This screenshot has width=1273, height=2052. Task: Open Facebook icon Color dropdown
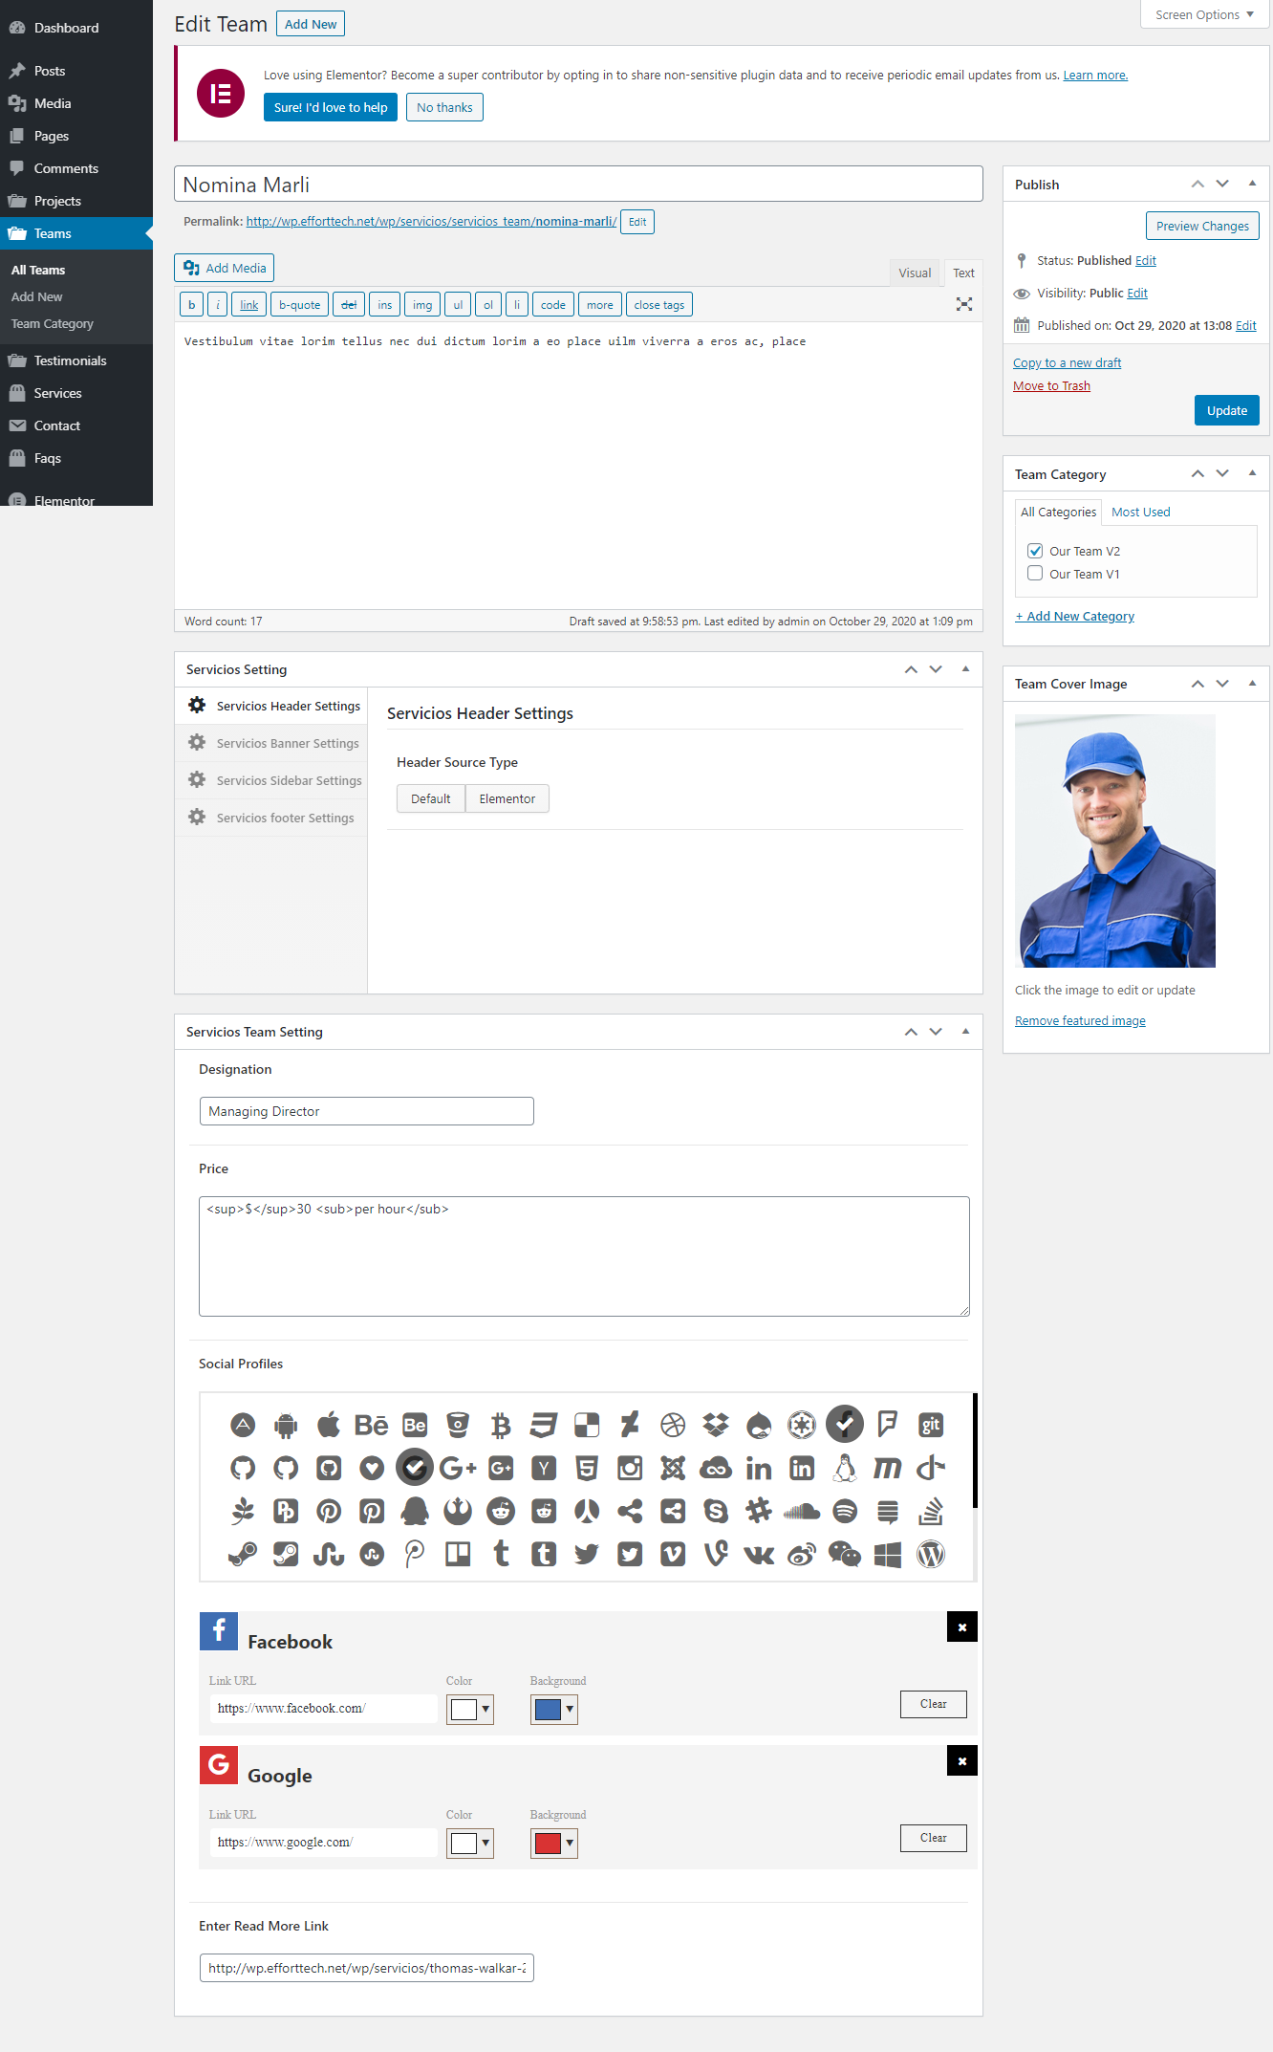[470, 1709]
